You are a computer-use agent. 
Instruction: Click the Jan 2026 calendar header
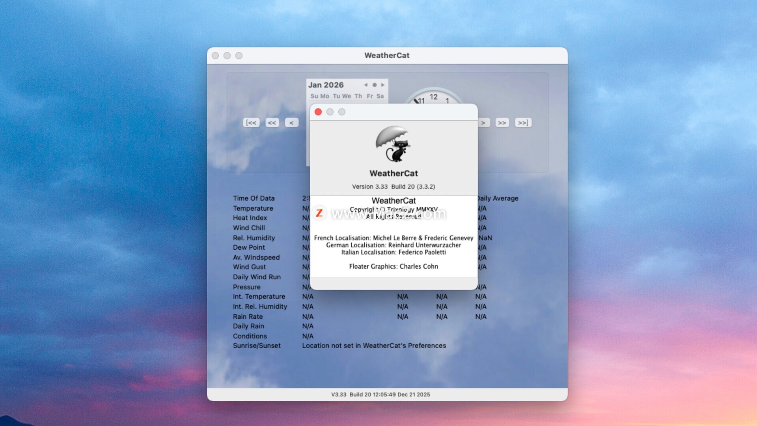pyautogui.click(x=326, y=85)
